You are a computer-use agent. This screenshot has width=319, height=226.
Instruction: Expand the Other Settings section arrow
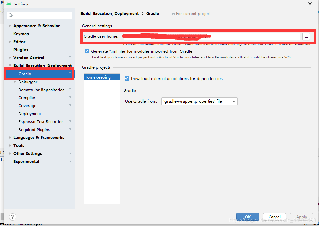pyautogui.click(x=10, y=154)
